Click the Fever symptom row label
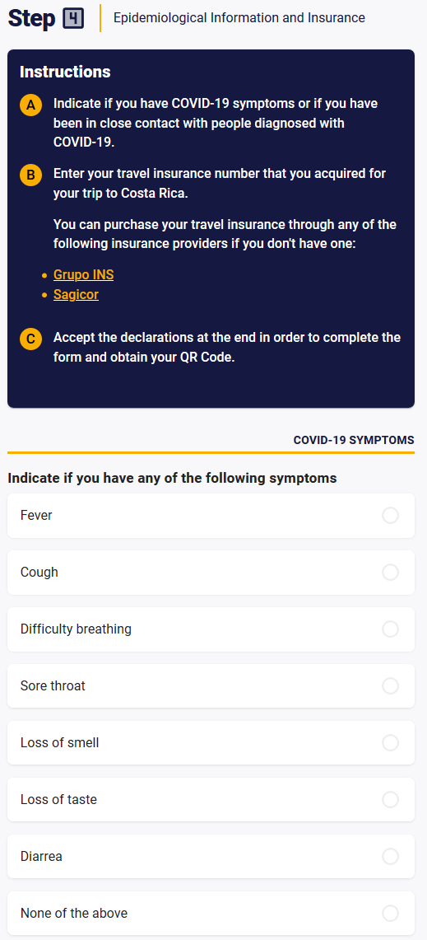 coord(36,516)
